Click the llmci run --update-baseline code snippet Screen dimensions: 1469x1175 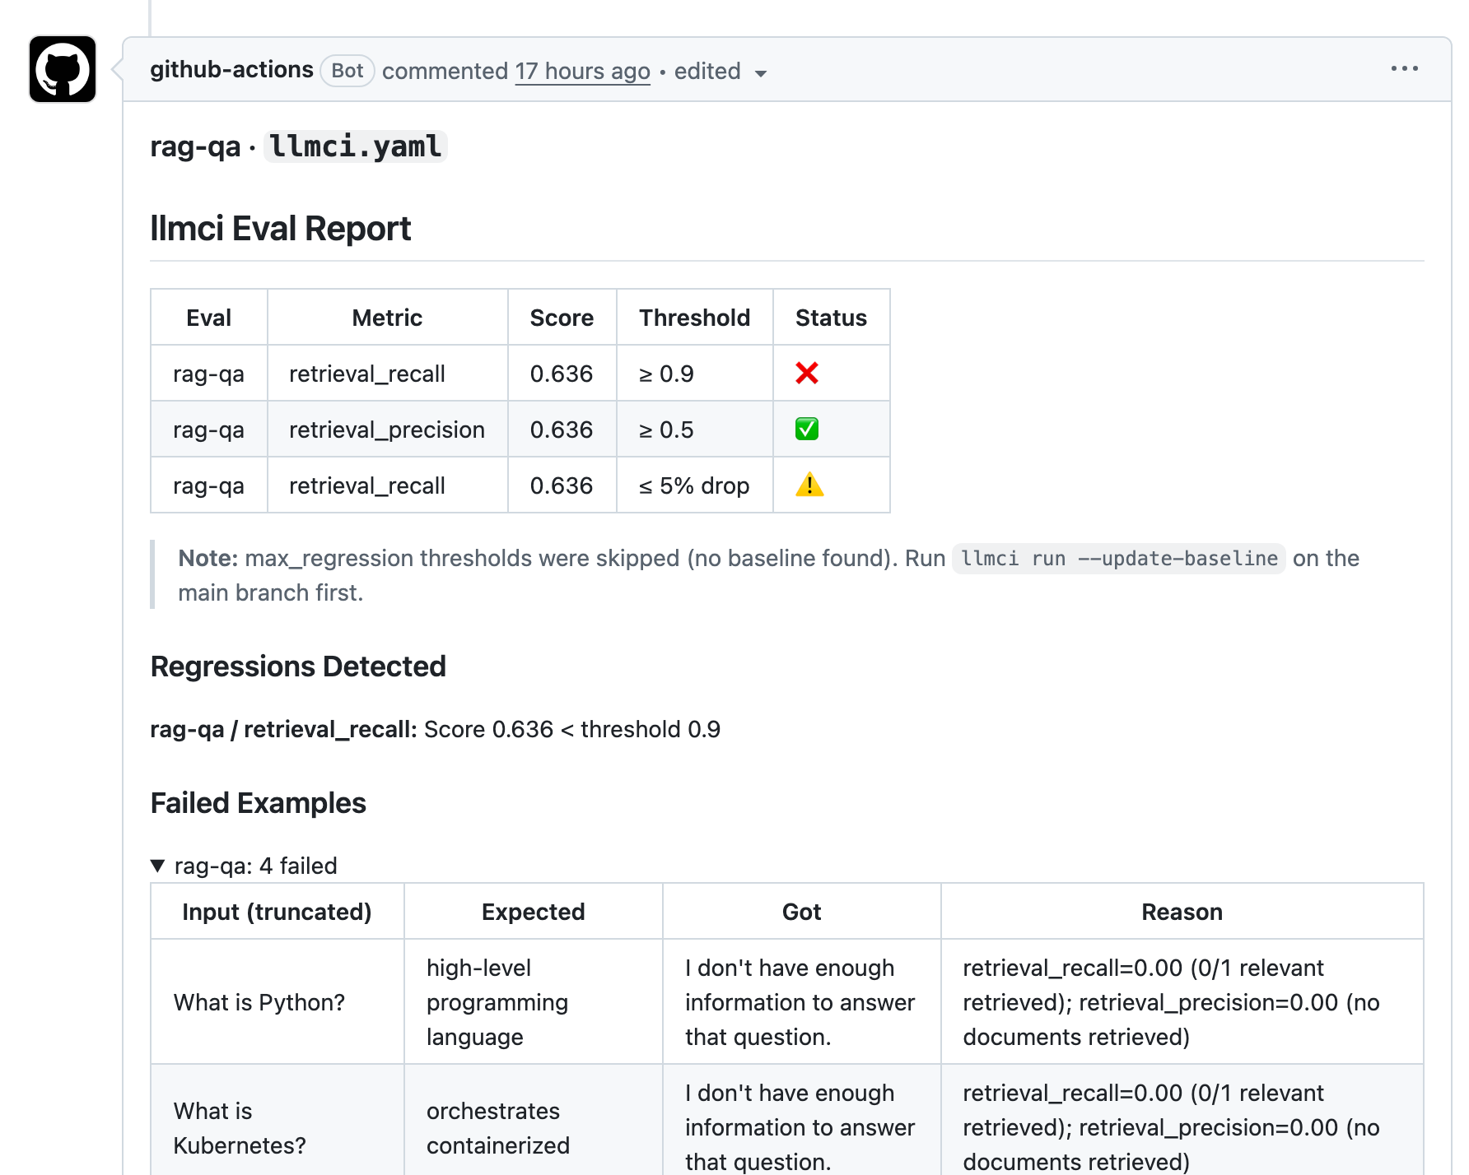coord(1118,559)
